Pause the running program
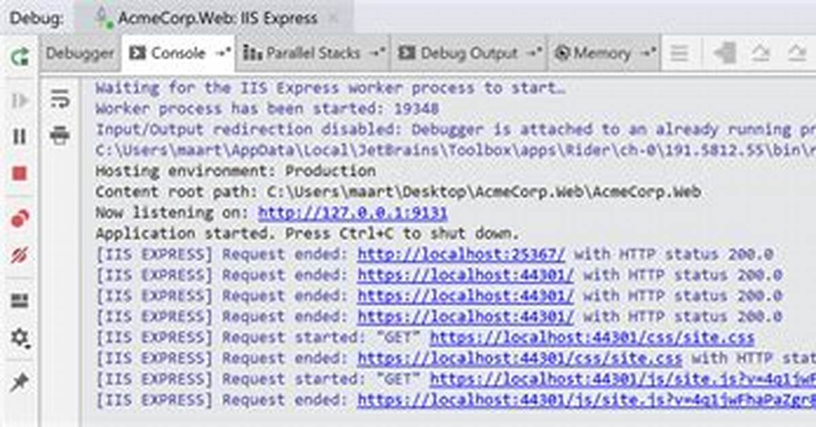Viewport: 816px width, 427px height. coord(20,137)
